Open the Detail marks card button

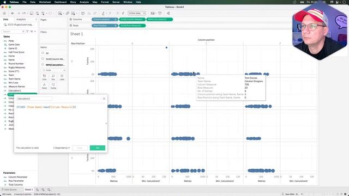tap(44, 86)
